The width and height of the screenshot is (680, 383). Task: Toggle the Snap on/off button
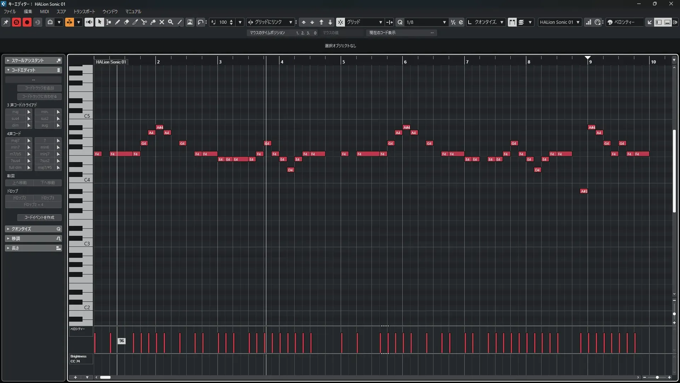(x=340, y=22)
